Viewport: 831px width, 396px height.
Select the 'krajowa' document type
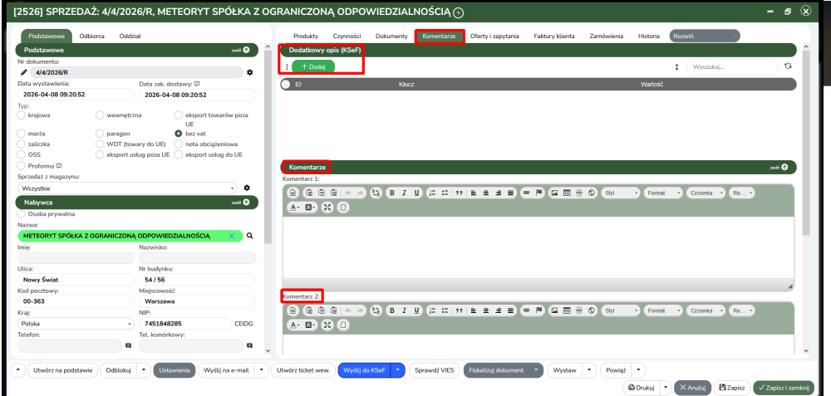(22, 115)
